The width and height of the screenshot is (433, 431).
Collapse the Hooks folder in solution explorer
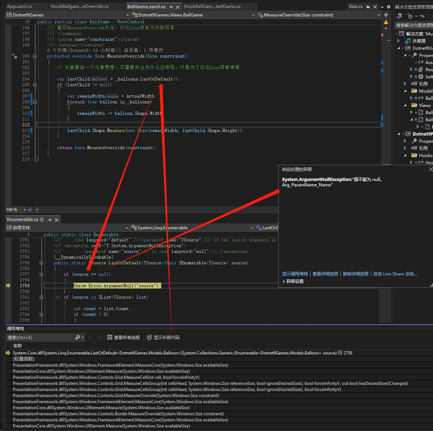tap(405, 155)
